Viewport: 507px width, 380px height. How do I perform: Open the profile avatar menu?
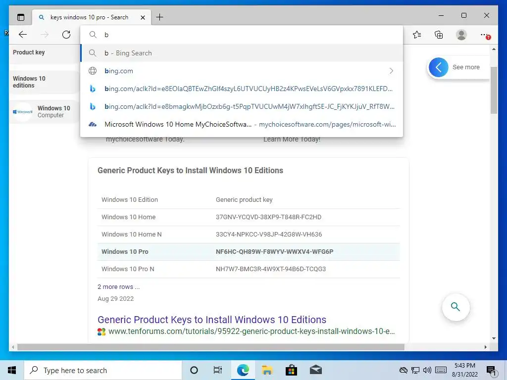[x=461, y=35]
